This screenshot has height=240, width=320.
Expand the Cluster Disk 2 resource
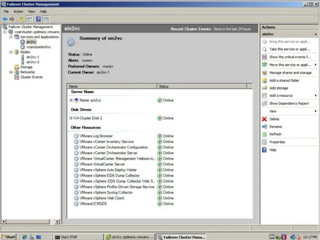point(71,118)
